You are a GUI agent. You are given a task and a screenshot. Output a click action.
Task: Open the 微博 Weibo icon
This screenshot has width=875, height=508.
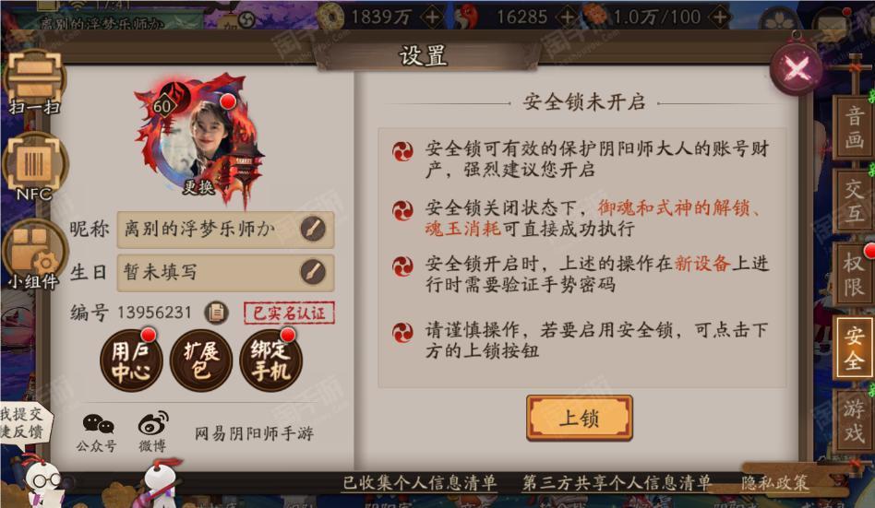tap(153, 432)
